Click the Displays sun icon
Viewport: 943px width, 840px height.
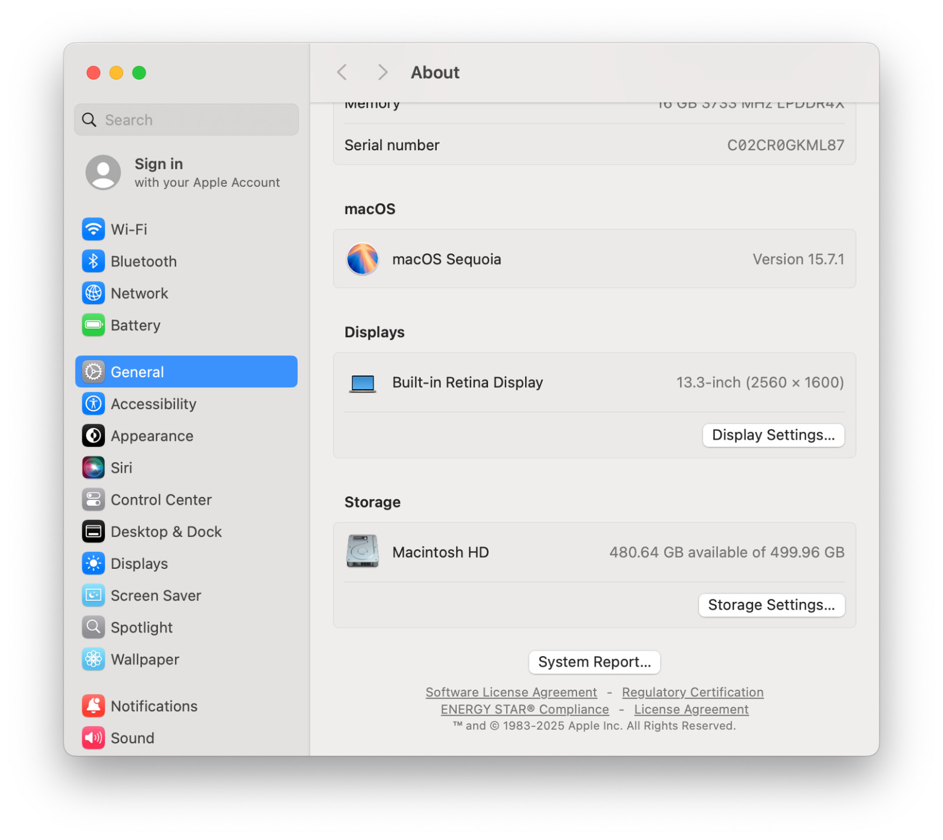(x=93, y=564)
